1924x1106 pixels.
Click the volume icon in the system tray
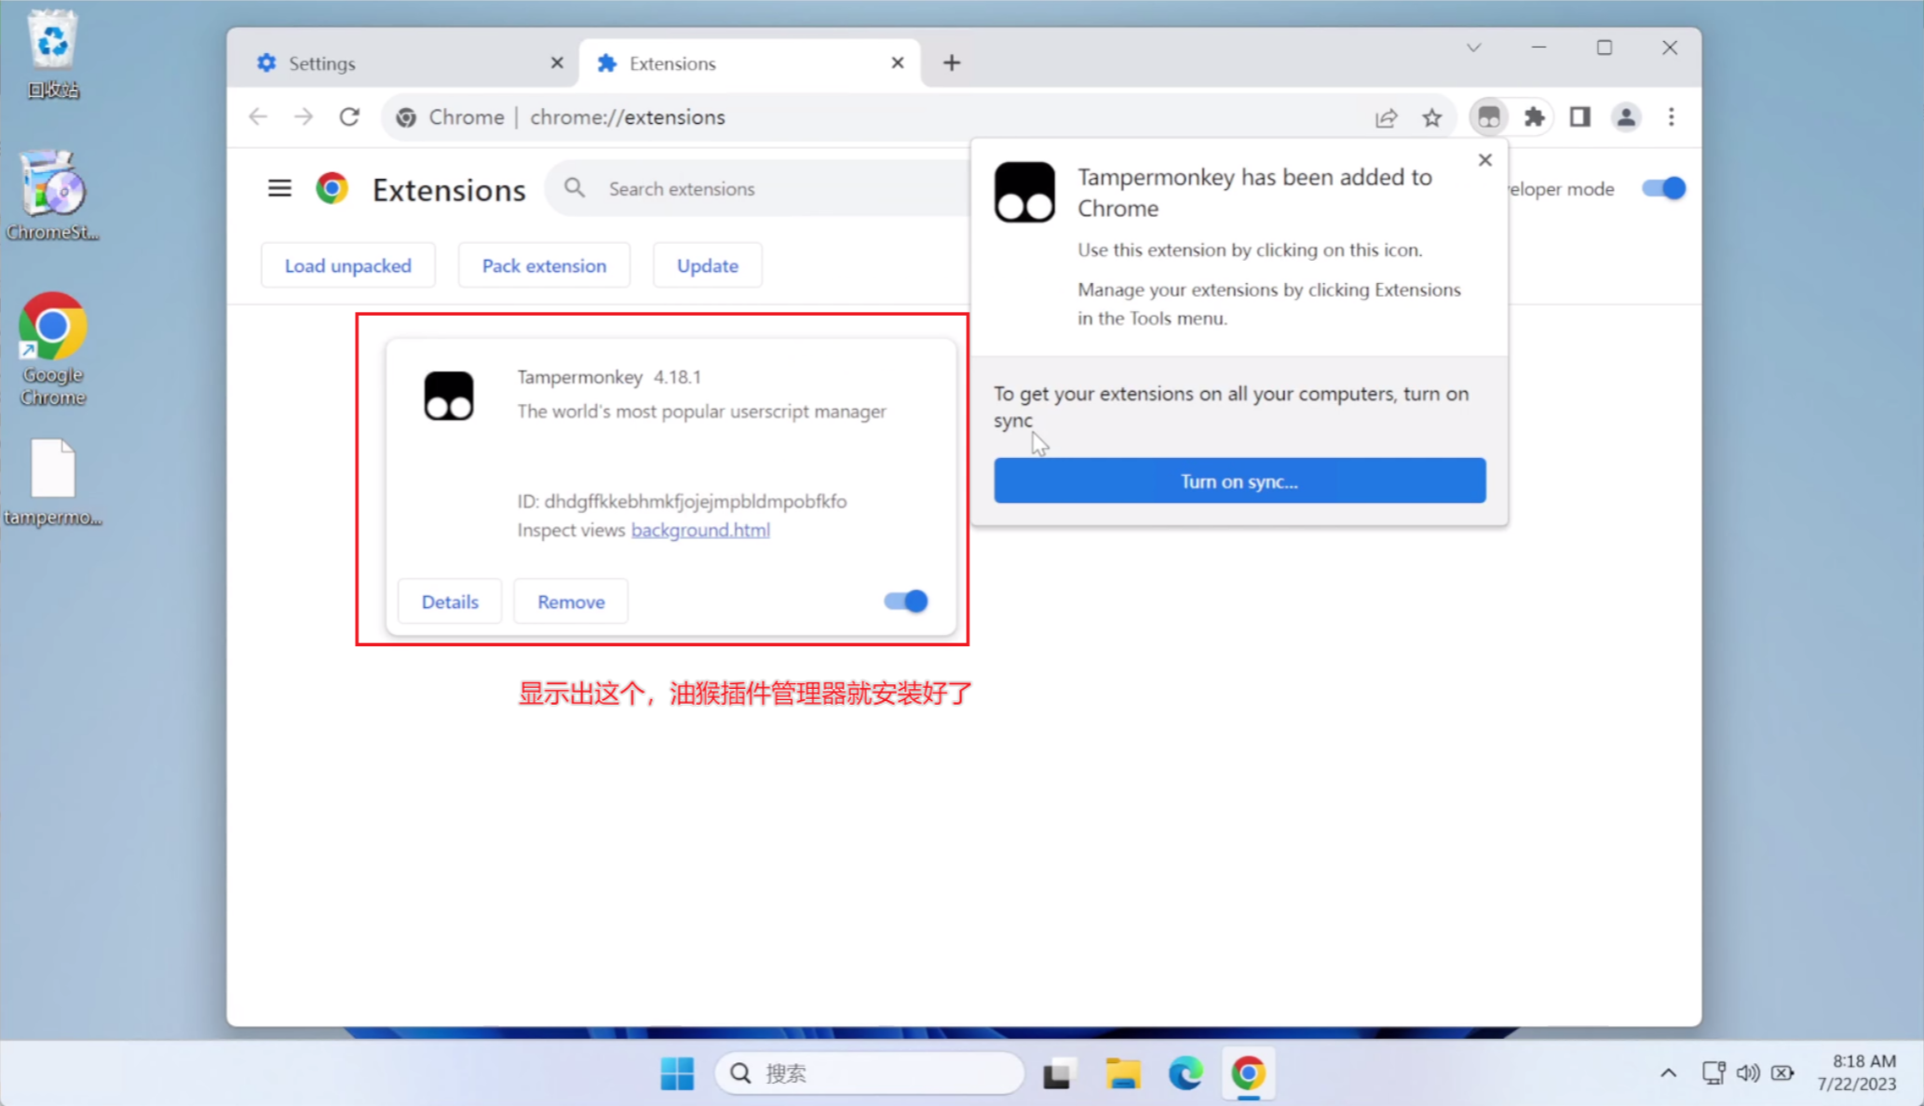tap(1748, 1072)
